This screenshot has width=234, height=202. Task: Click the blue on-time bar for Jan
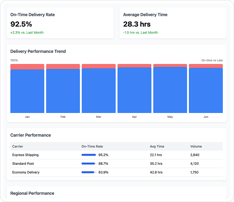coord(27,91)
